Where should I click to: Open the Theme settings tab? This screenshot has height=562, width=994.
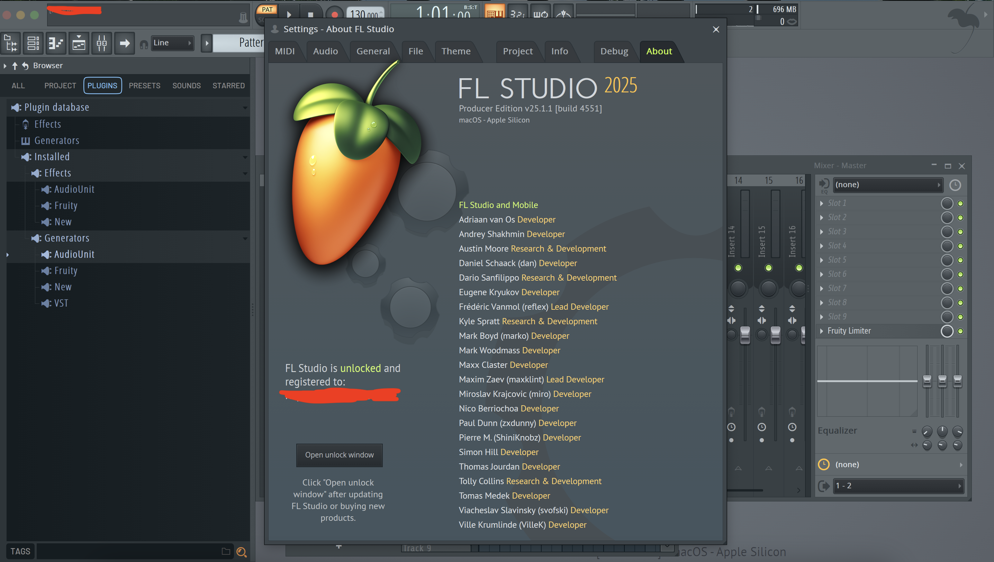[x=456, y=51]
